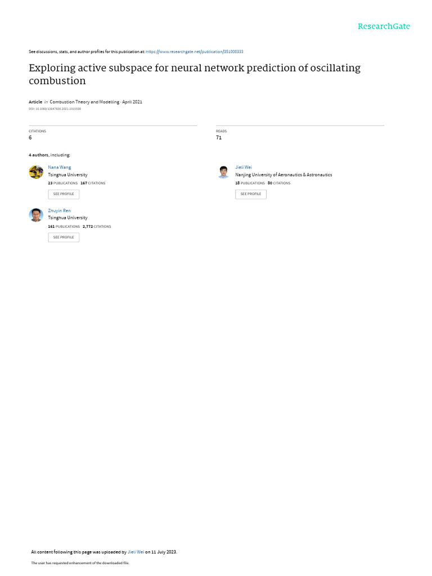This screenshot has width=432, height=576.
Task: Open Zhuyin Ren's author name link
Action: [x=59, y=210]
